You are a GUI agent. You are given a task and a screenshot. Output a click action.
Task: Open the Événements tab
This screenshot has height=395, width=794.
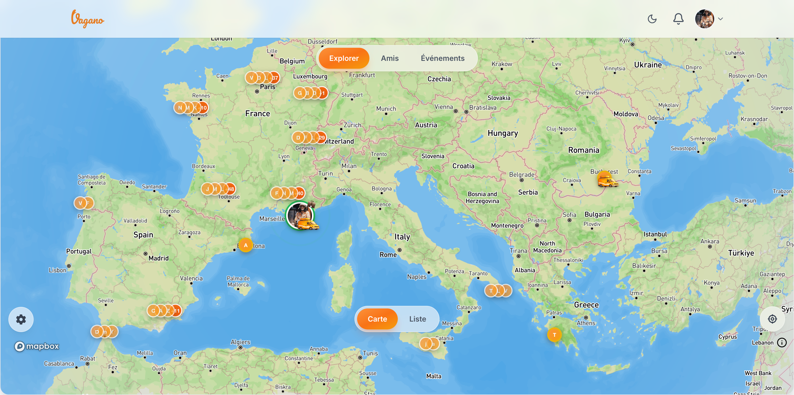(x=443, y=58)
